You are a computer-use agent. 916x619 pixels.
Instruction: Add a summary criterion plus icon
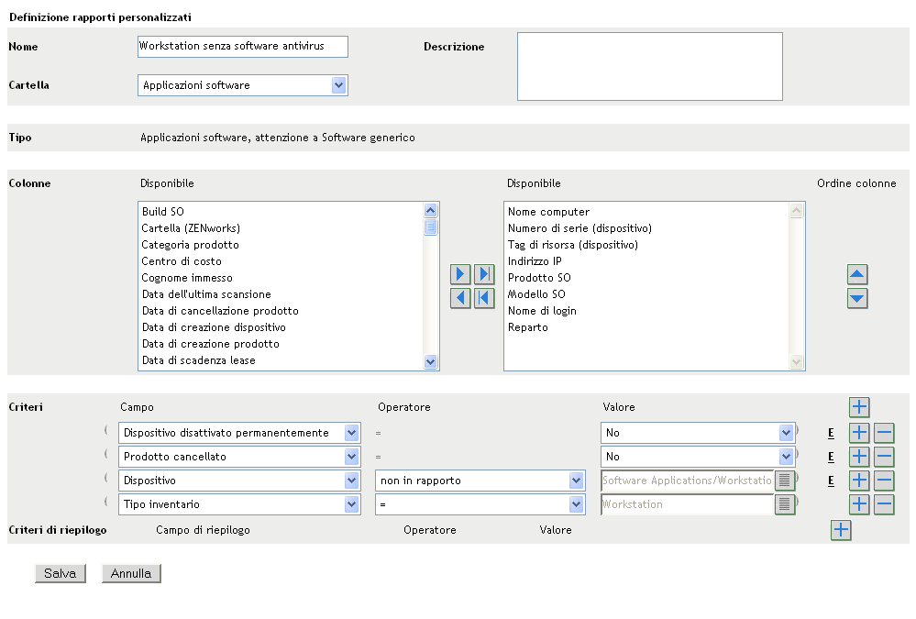[x=841, y=530]
